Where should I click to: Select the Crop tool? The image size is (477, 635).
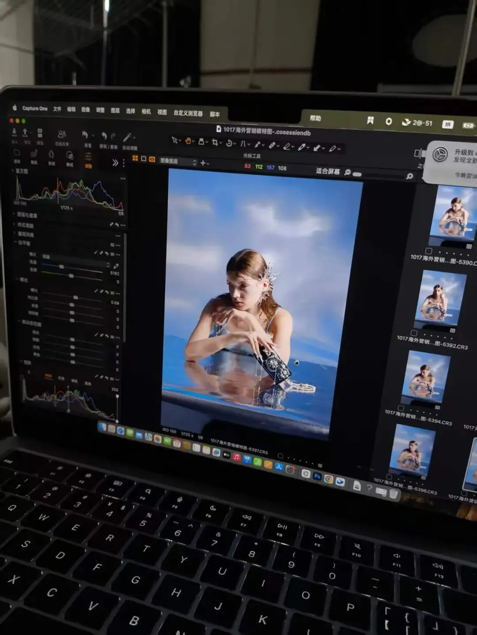pos(215,142)
